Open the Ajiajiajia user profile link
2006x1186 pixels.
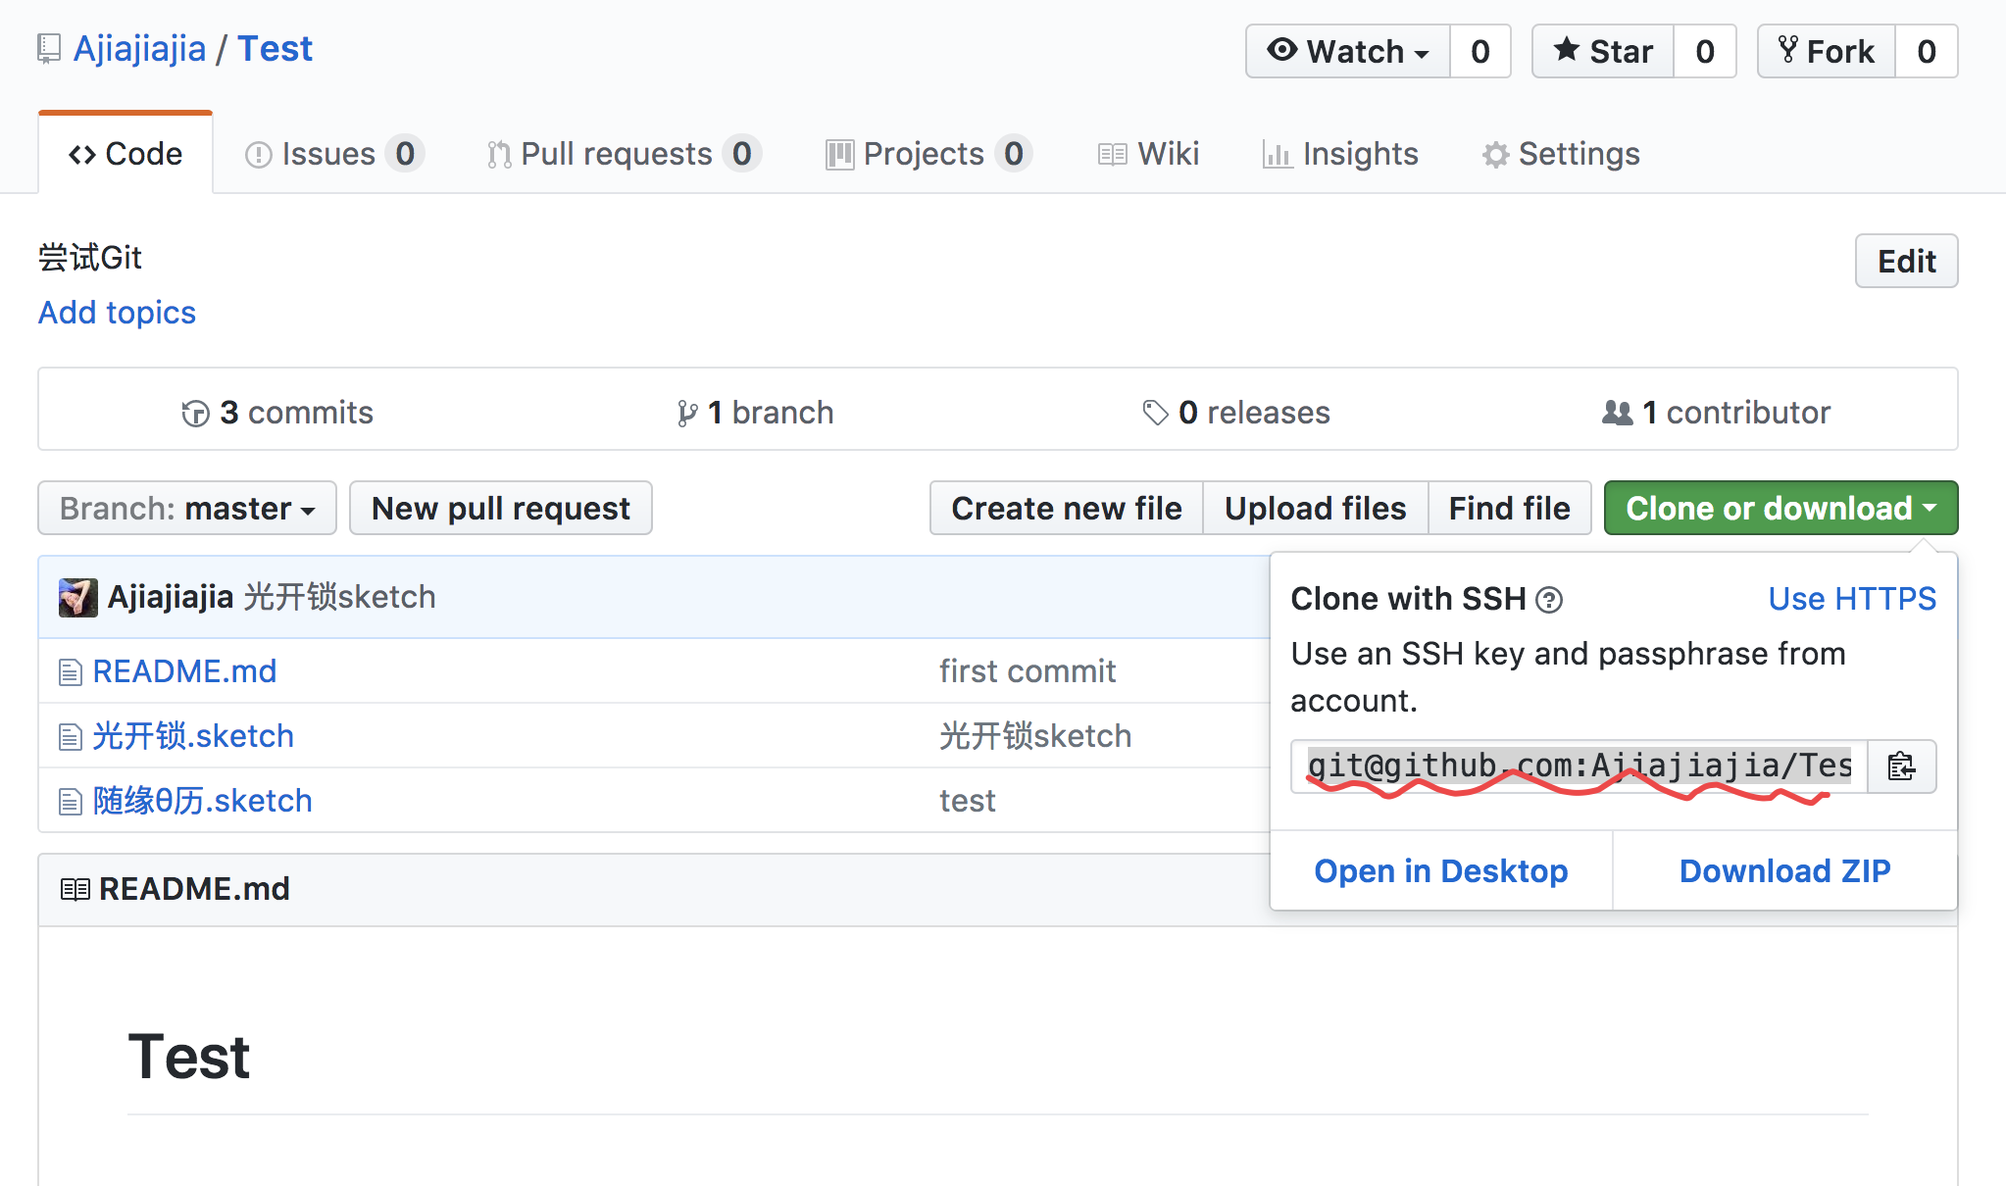tap(140, 49)
